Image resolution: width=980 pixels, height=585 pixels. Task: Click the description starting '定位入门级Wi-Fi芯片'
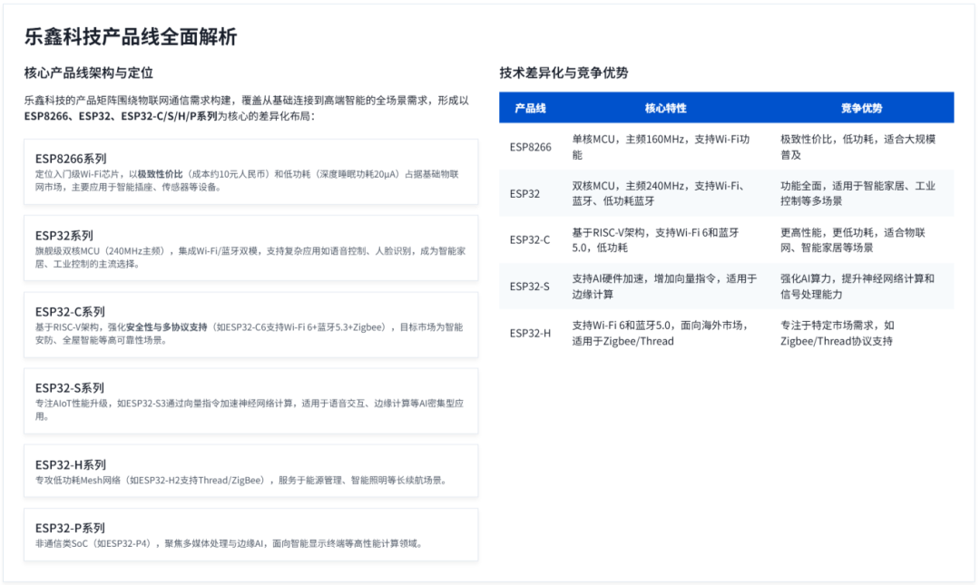click(248, 180)
